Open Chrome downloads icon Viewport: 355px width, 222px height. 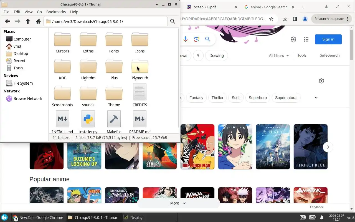[285, 19]
